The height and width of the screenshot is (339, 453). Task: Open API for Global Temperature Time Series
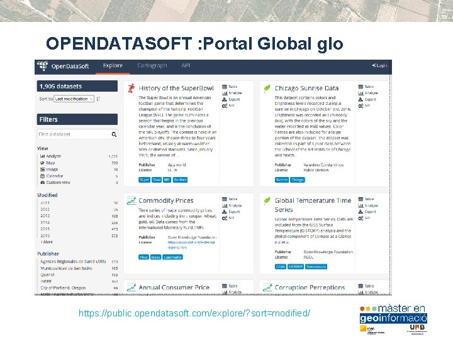(x=364, y=218)
